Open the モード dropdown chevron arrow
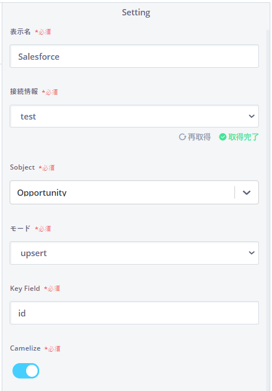Viewport: 272px width, 391px height. point(252,253)
